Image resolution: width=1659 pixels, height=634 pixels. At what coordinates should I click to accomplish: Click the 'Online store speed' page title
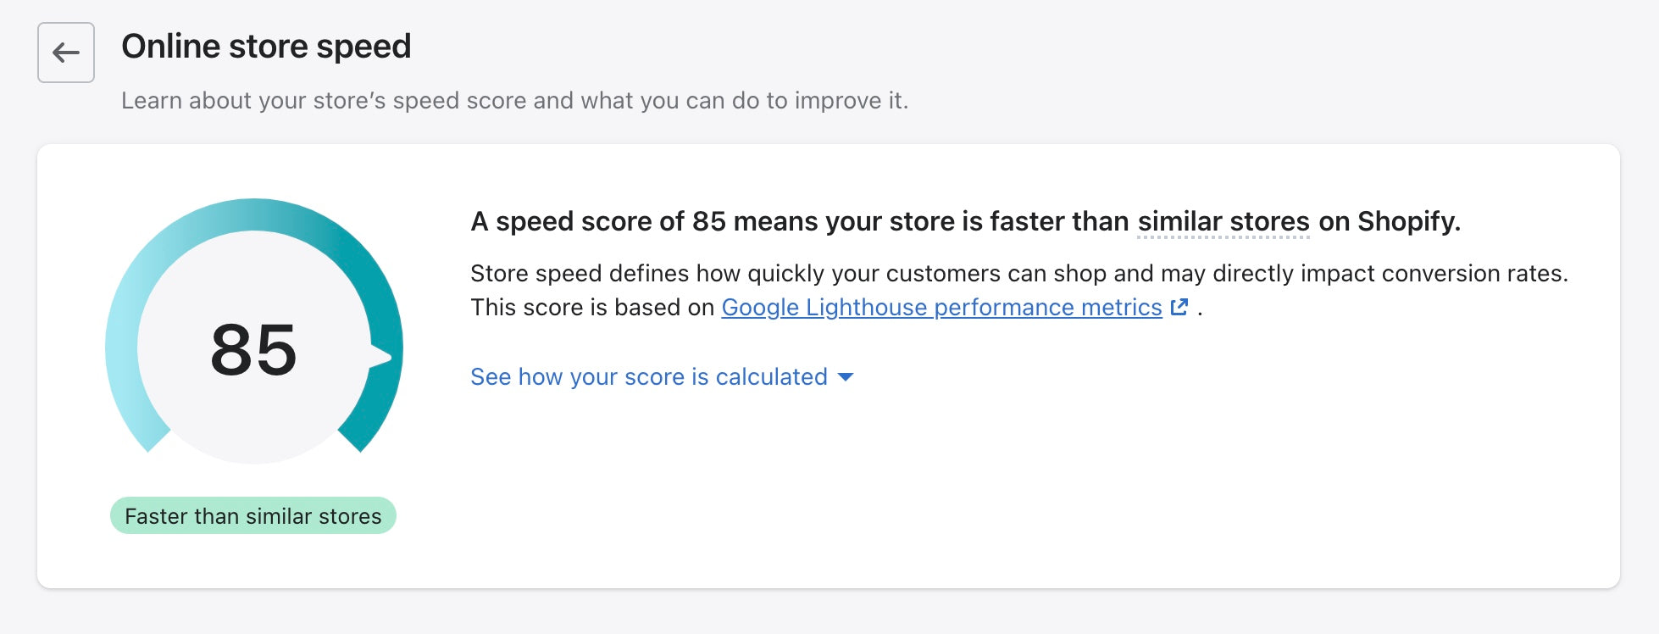(266, 47)
